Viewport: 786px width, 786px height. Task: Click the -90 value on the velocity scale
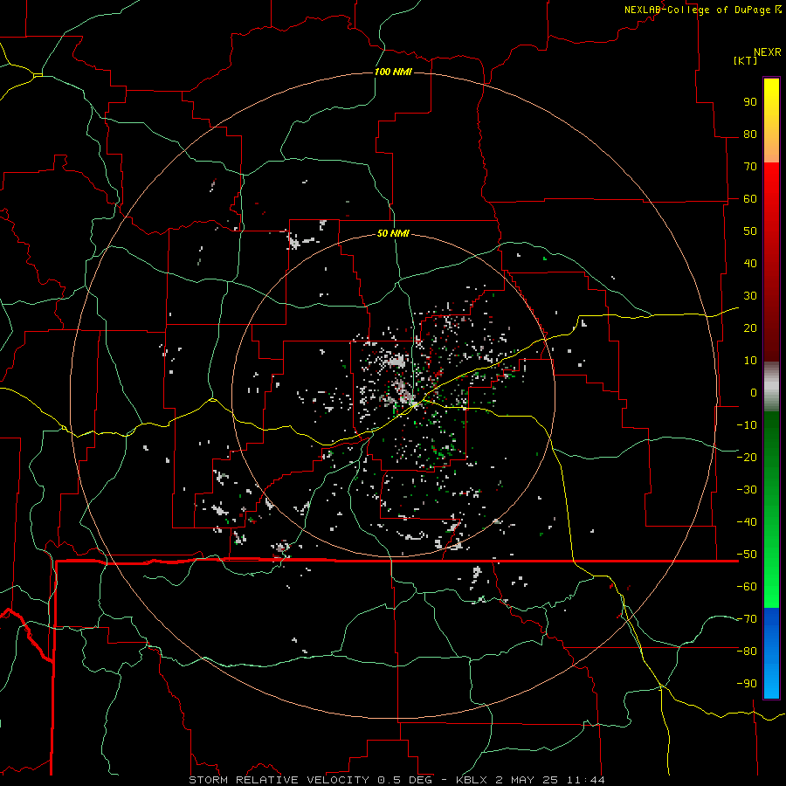[747, 683]
